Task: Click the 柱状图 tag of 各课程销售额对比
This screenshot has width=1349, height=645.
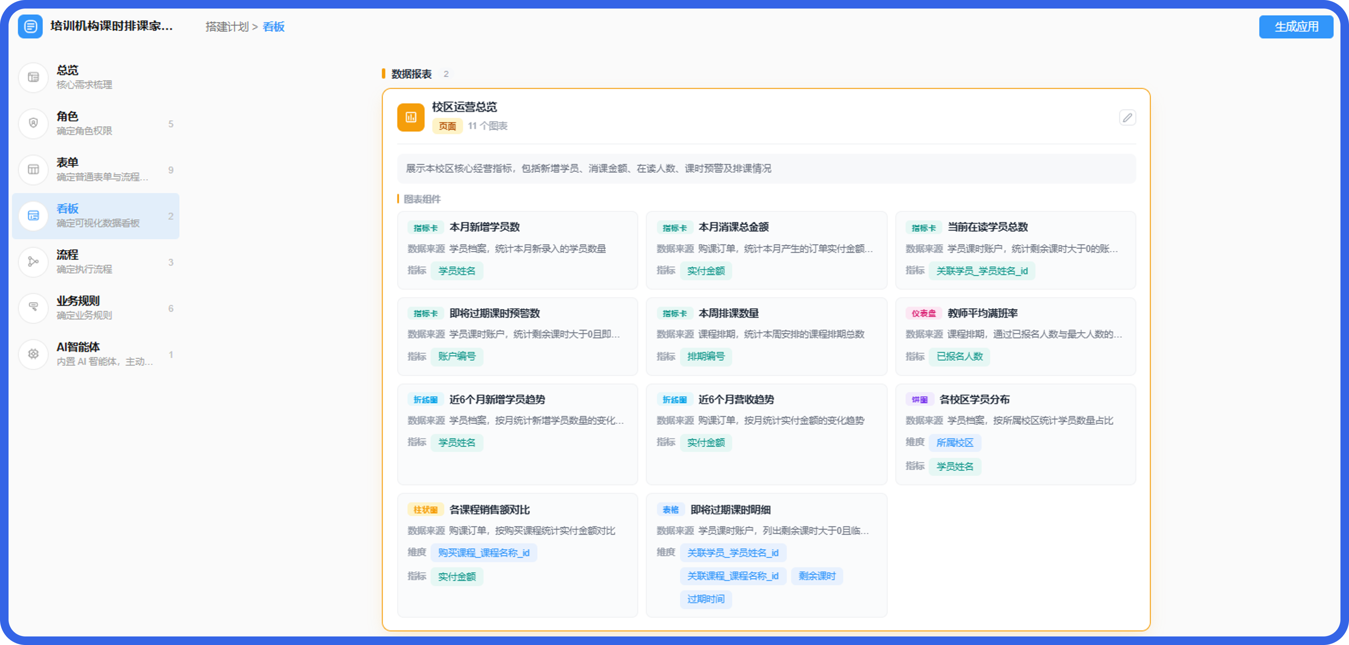Action: click(425, 510)
